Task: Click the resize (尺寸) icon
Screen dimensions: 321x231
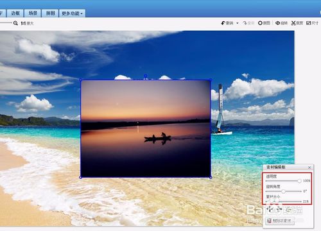Action: (308, 23)
